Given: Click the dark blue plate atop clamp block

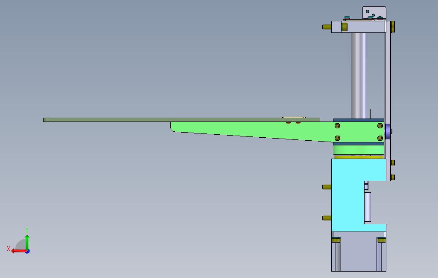Looking at the screenshot, I should (359, 120).
